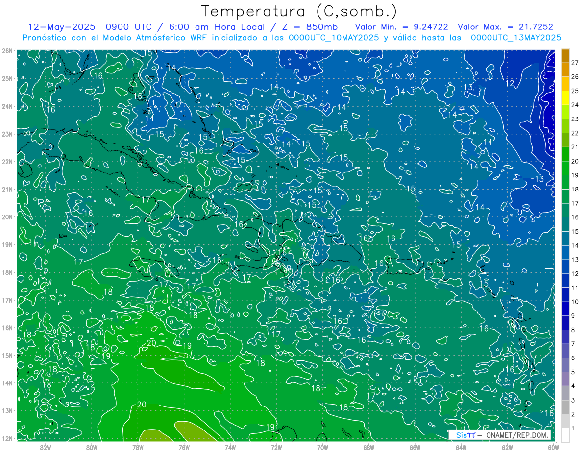
Task: Click the longitude axis label 78W
Action: point(138,447)
